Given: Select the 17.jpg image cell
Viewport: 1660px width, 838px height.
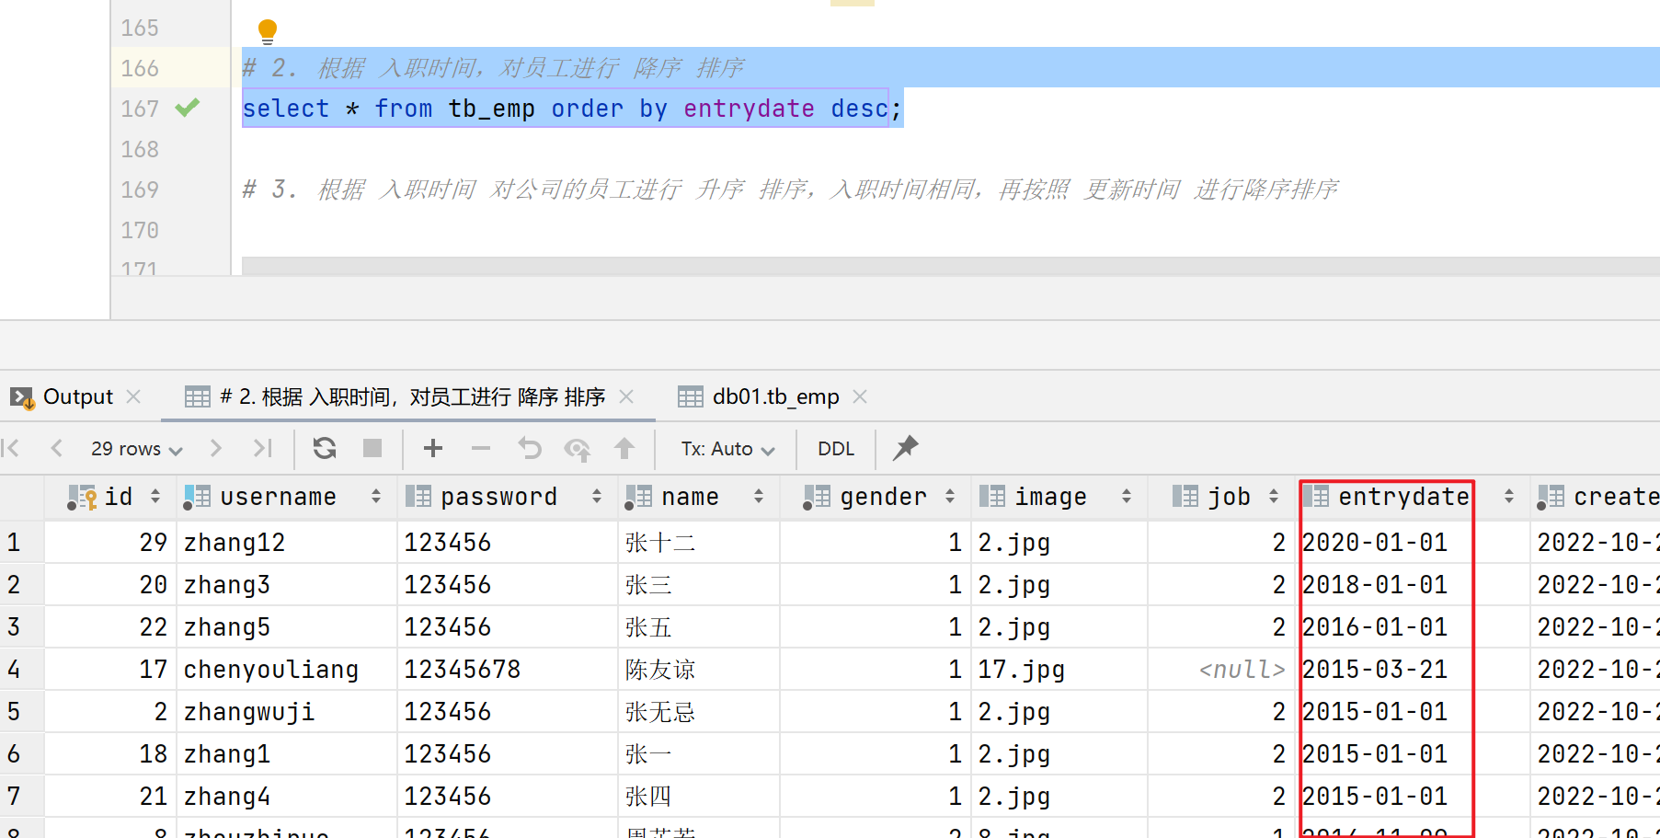Looking at the screenshot, I should click(1059, 670).
